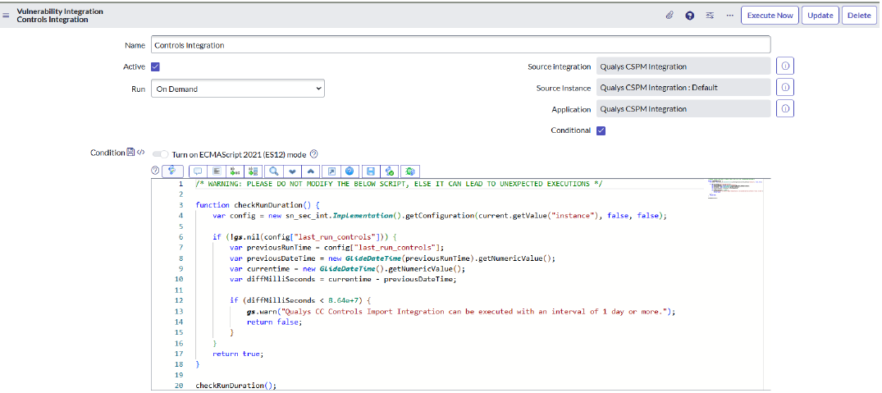The height and width of the screenshot is (393, 882).
Task: Uncheck the Active checkbox
Action: (x=155, y=66)
